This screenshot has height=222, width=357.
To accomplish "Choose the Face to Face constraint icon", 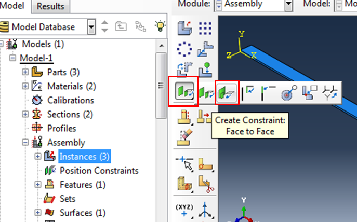I will click(227, 93).
